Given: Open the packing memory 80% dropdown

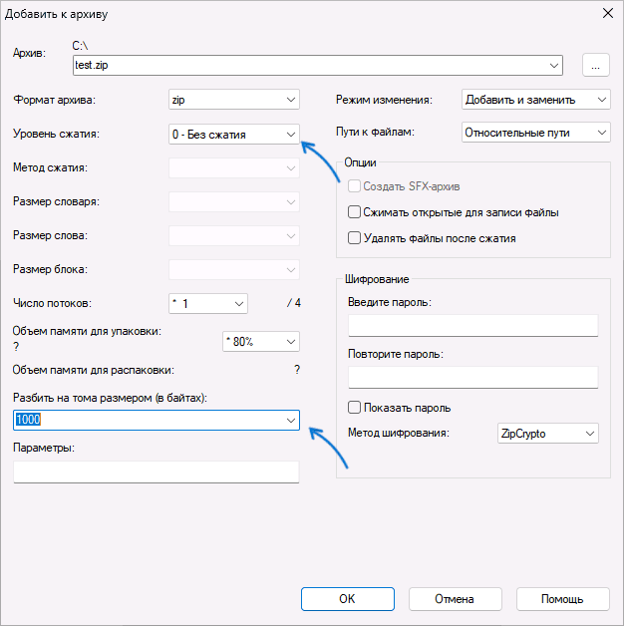Looking at the screenshot, I should click(261, 342).
